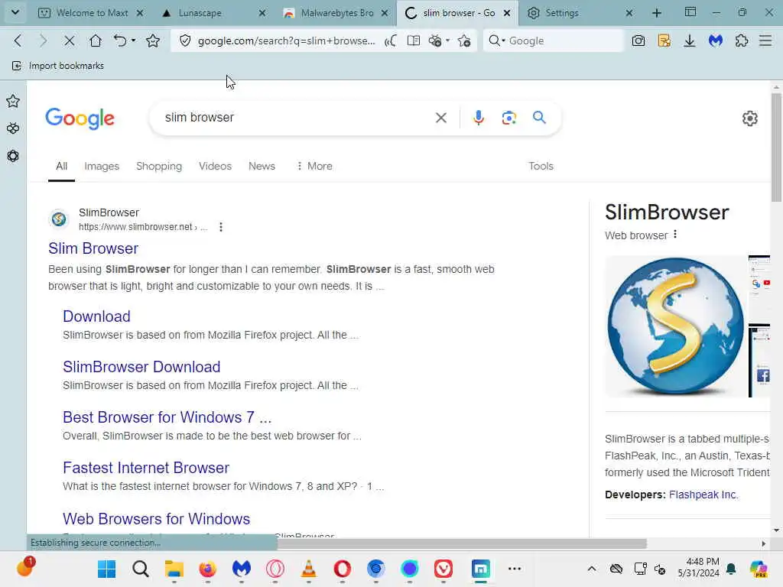Submit search with magnifier button
Viewport: 783px width, 587px height.
[x=539, y=118]
